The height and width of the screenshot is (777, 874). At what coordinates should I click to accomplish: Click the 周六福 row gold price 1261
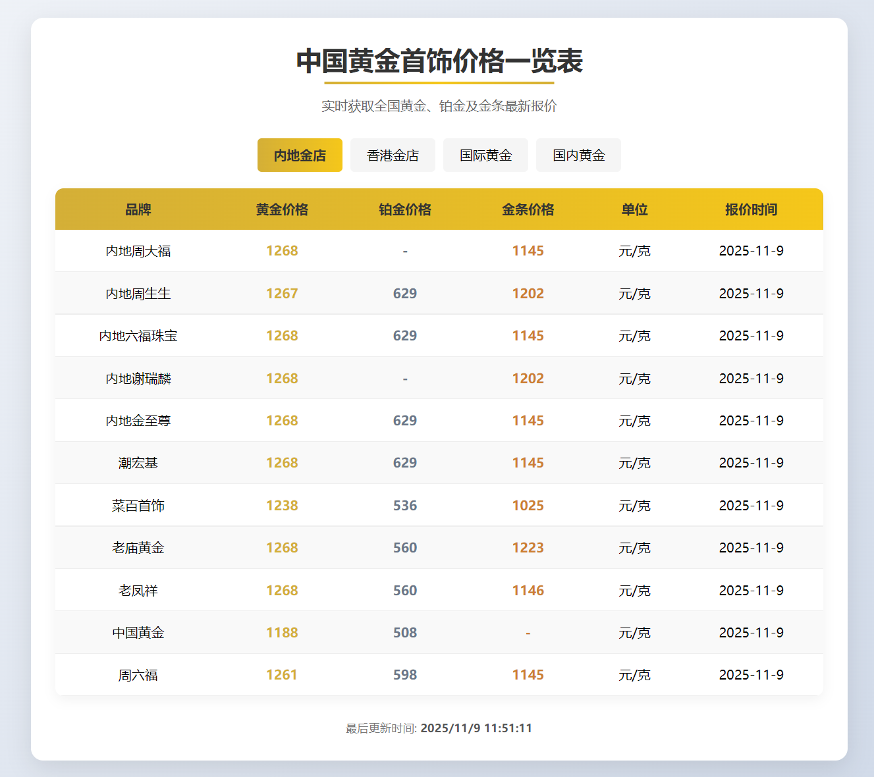tap(282, 674)
